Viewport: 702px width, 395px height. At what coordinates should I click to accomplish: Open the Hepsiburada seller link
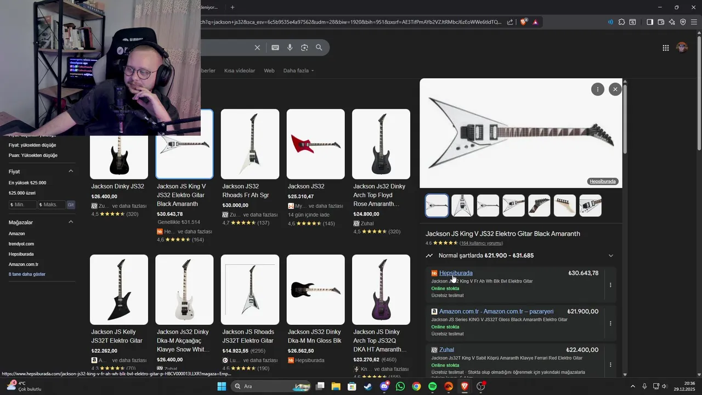456,273
